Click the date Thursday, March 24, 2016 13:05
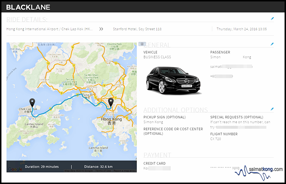 [x=242, y=29]
